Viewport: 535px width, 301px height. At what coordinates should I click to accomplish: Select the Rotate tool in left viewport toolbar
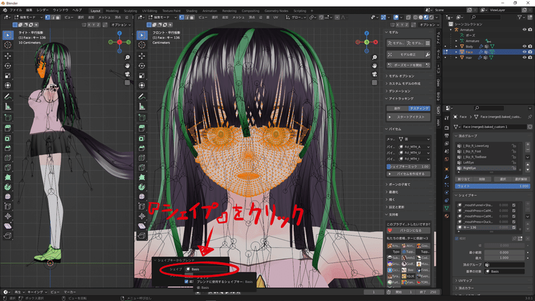click(8, 66)
